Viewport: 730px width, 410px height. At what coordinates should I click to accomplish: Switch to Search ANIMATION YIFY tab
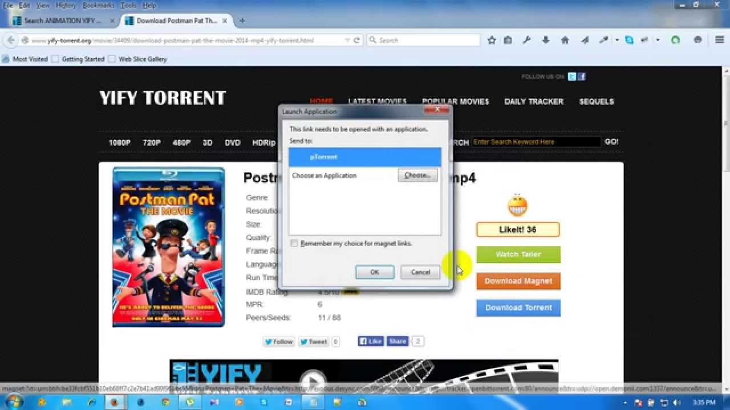pos(62,20)
